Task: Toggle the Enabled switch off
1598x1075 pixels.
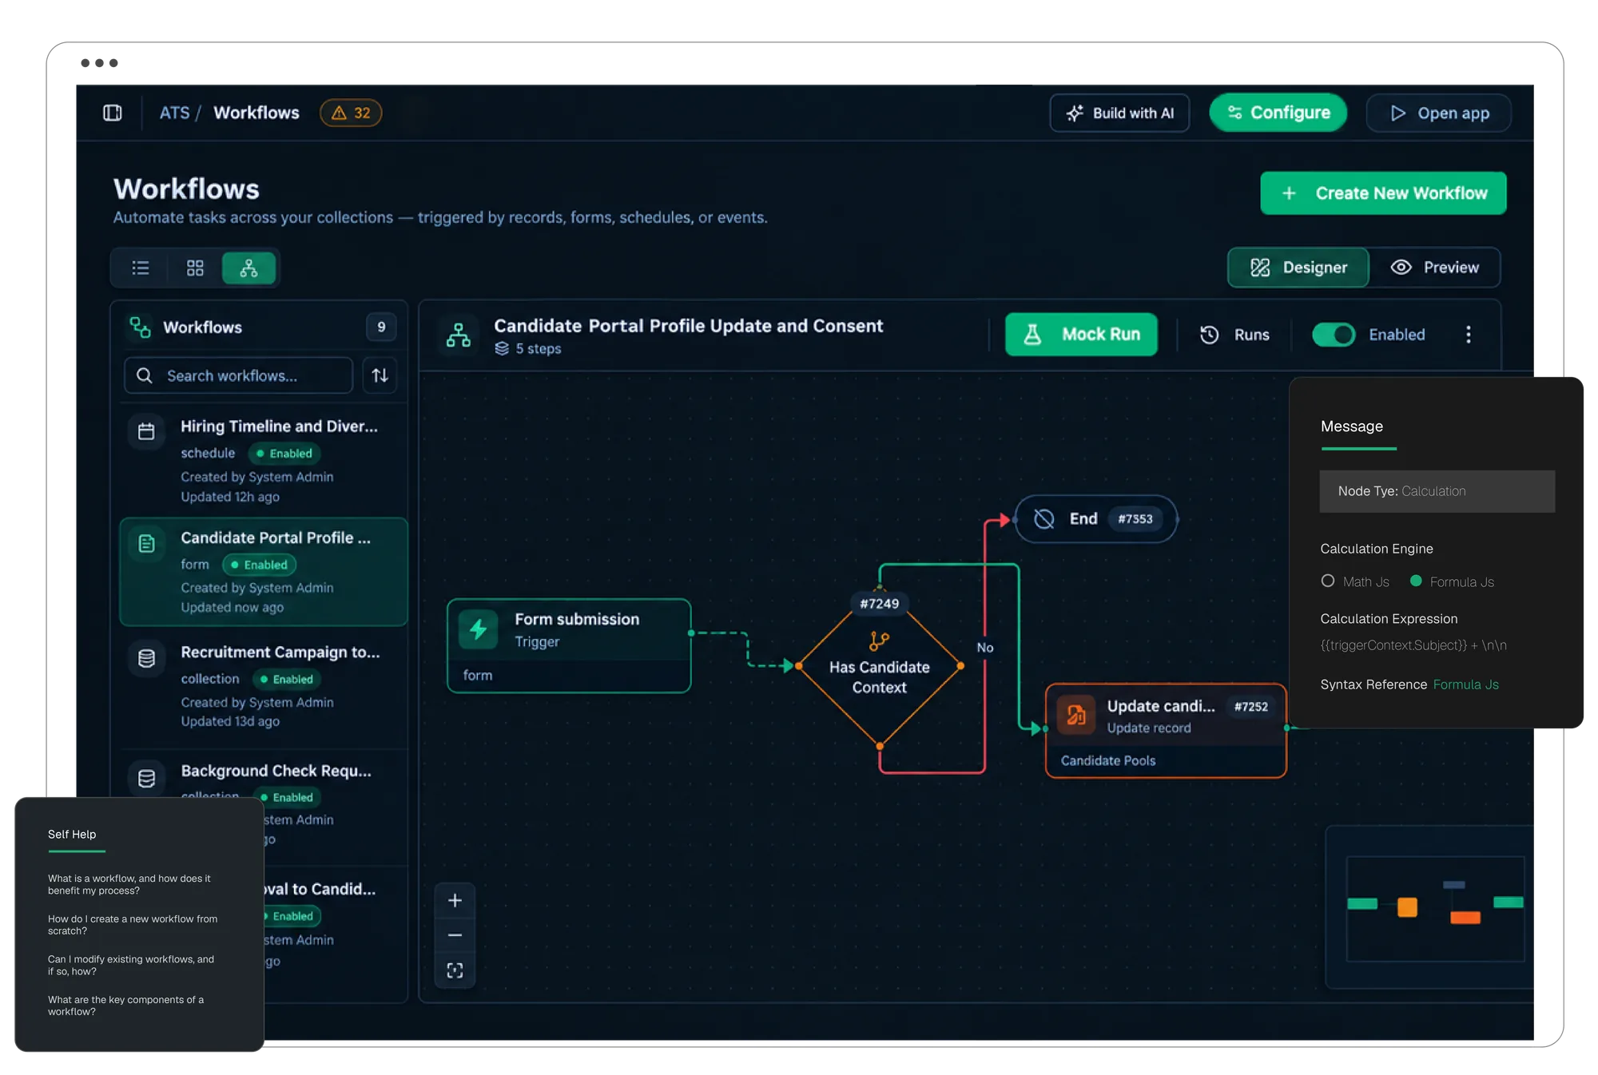Action: 1334,335
